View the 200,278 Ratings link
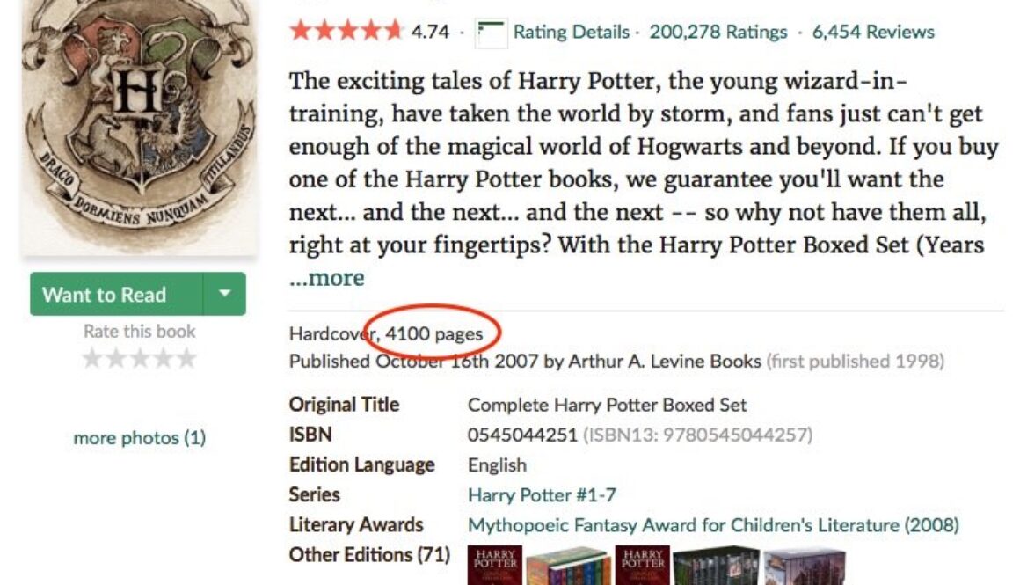This screenshot has width=1020, height=585. point(718,32)
